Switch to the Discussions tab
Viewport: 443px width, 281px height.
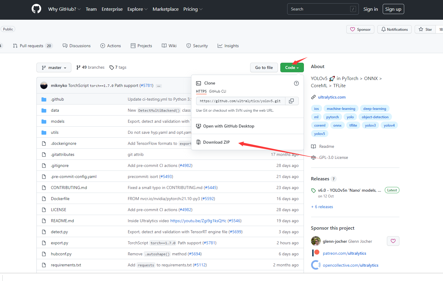pos(77,46)
